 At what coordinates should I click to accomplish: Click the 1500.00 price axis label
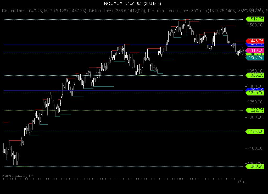[x=255, y=25]
